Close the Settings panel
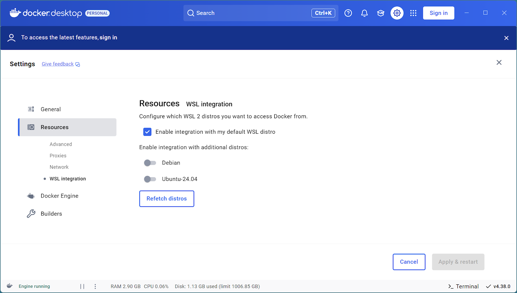 [x=499, y=62]
